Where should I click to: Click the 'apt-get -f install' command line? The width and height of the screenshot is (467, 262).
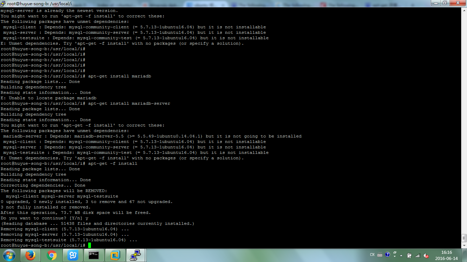coord(113,163)
